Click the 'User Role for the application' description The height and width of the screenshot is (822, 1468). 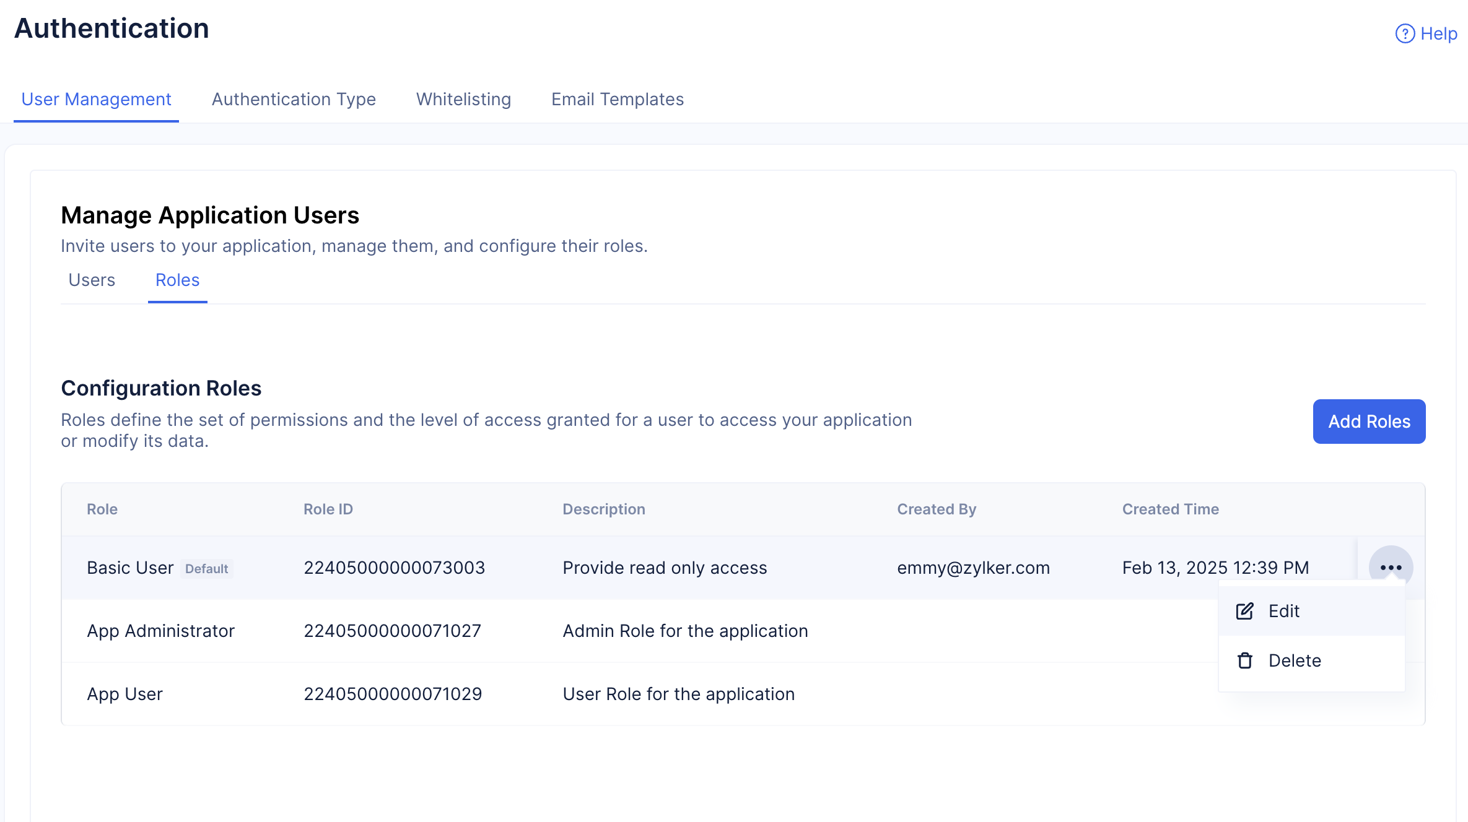678,694
